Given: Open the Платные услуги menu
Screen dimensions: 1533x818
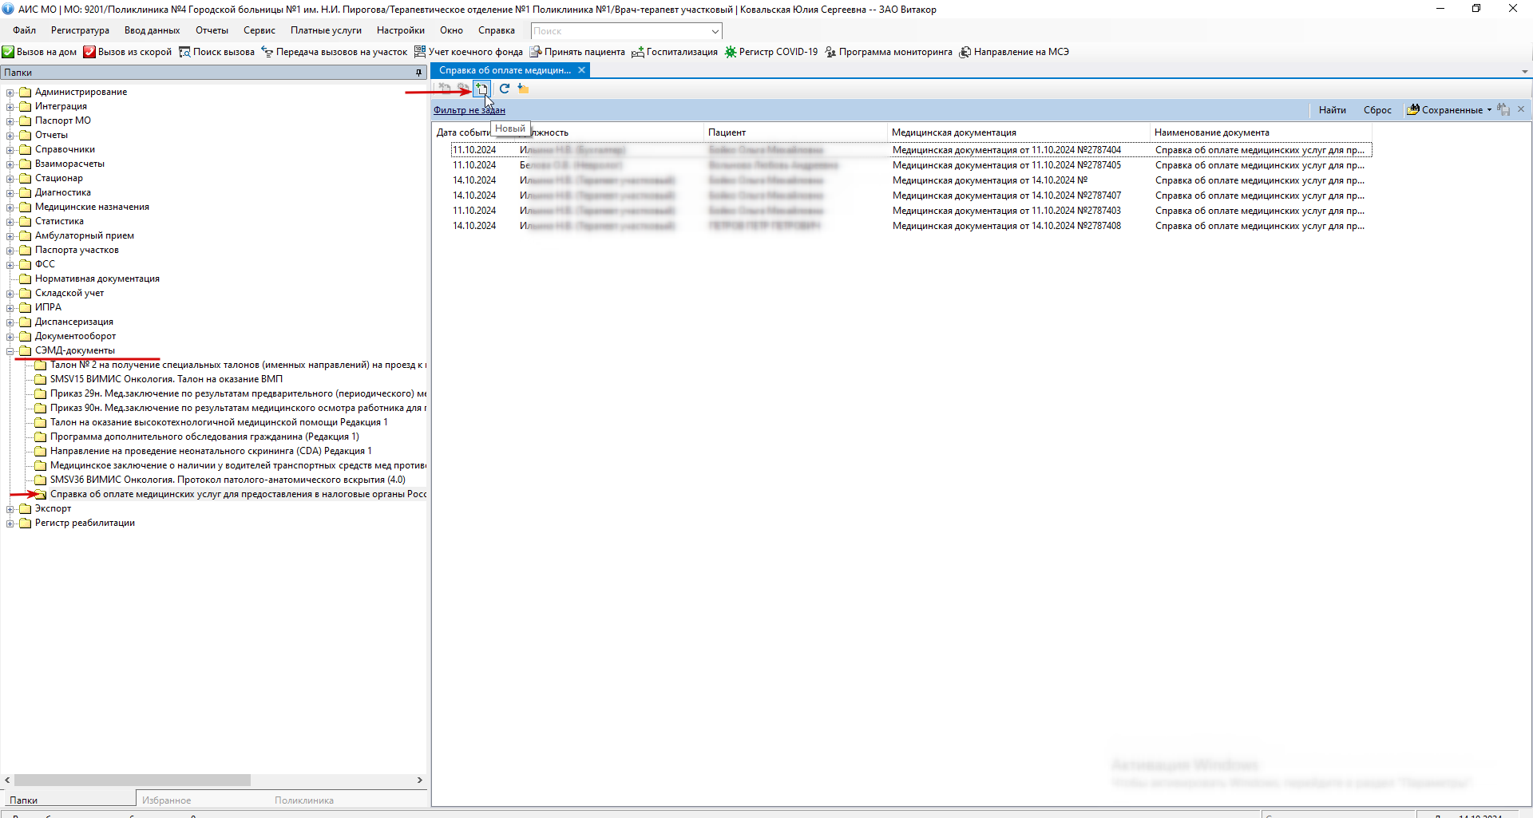Looking at the screenshot, I should [x=326, y=30].
